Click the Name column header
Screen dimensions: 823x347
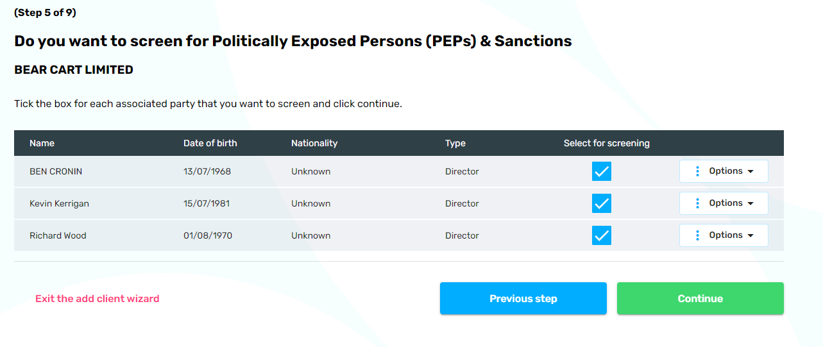[x=42, y=143]
